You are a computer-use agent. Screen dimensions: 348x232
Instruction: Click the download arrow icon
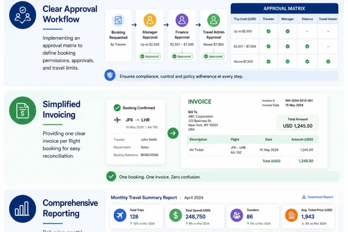(304, 197)
